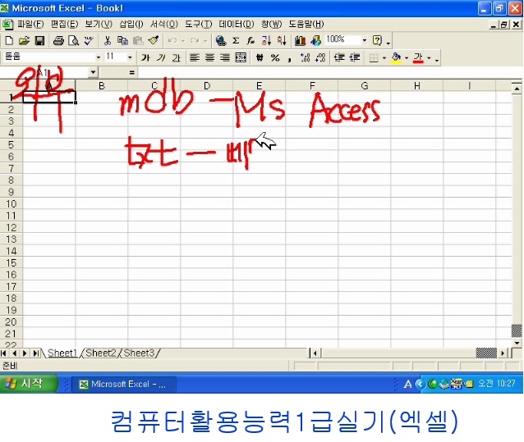Sort ascending icon
The image size is (524, 442).
tap(266, 41)
